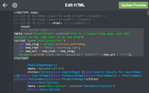Image resolution: width=149 pixels, height=93 pixels.
Task: Click the var new_url line
Action: (x=47, y=51)
